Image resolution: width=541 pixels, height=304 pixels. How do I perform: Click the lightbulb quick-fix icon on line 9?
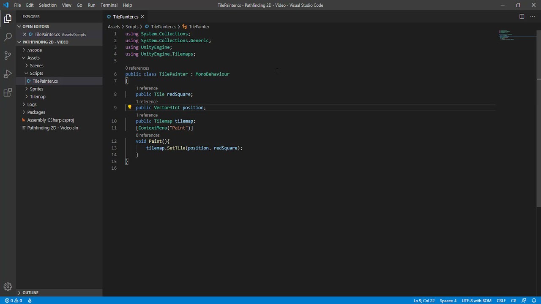click(130, 108)
